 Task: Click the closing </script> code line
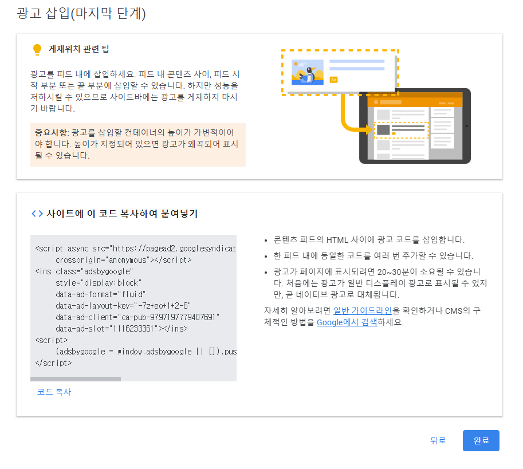pyautogui.click(x=53, y=363)
